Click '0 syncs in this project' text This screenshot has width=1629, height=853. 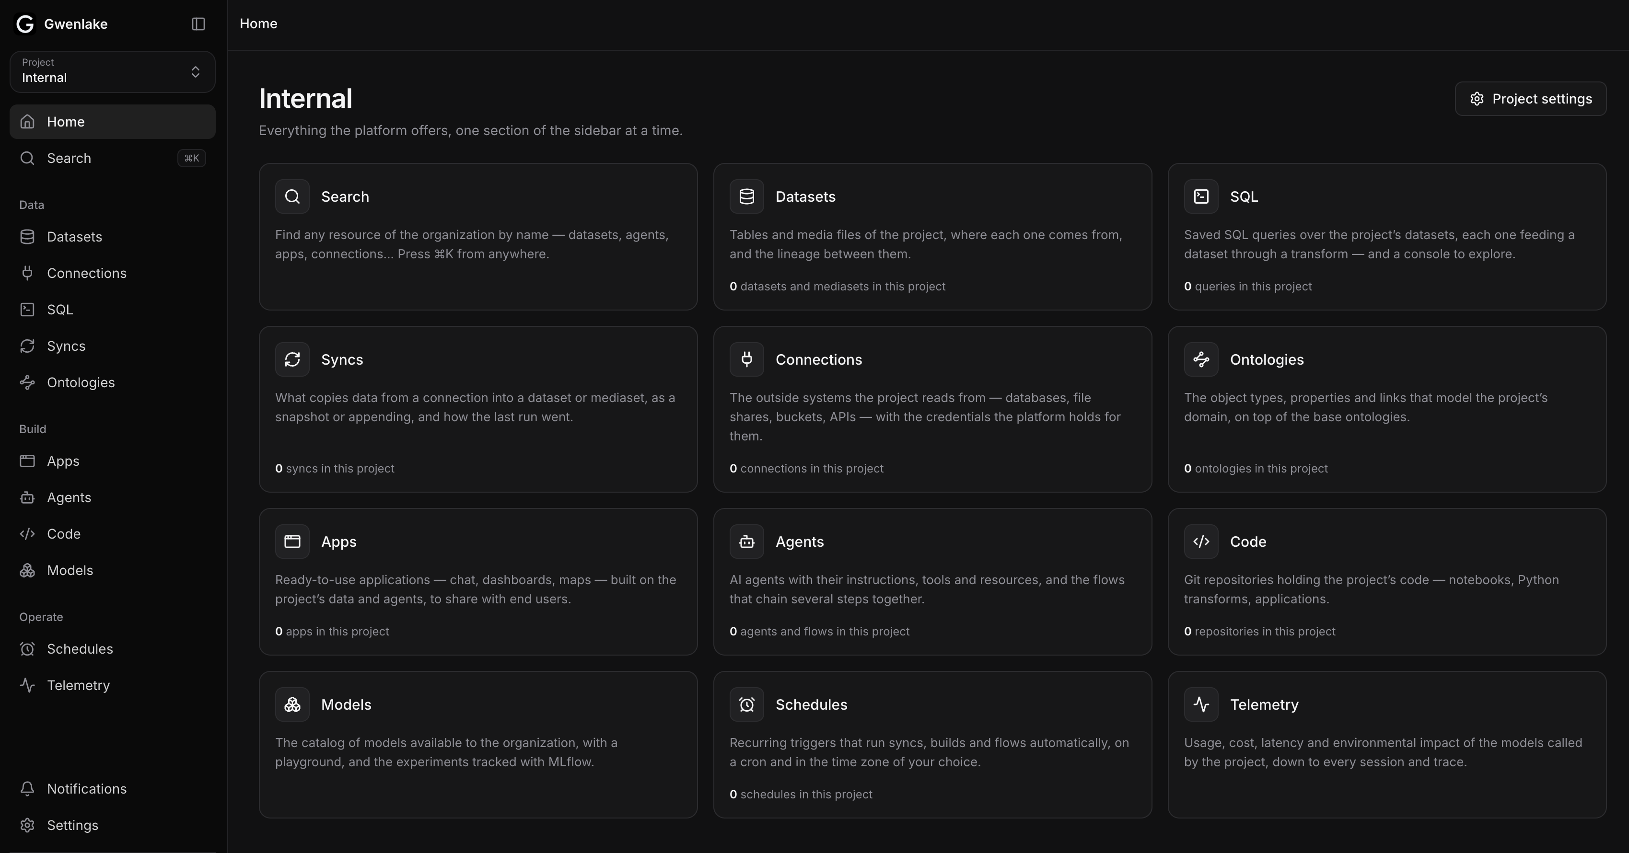pyautogui.click(x=335, y=469)
